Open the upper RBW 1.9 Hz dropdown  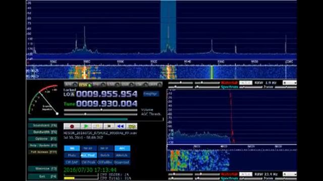[290, 82]
